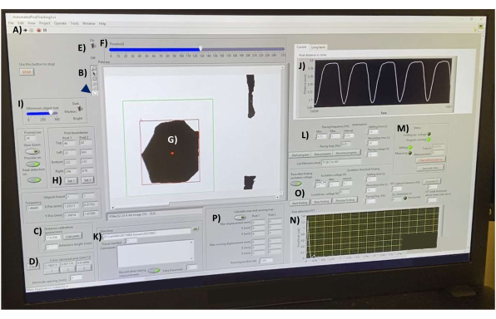Click the Start finding button
This screenshot has height=319, width=496.
300,203
